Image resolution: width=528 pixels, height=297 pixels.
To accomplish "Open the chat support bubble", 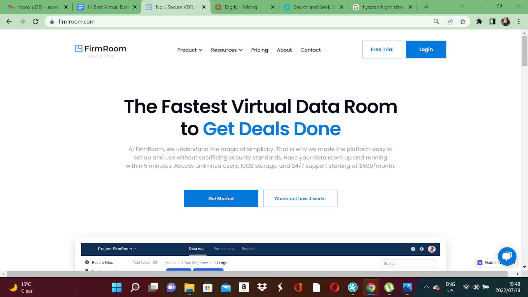I will [507, 256].
